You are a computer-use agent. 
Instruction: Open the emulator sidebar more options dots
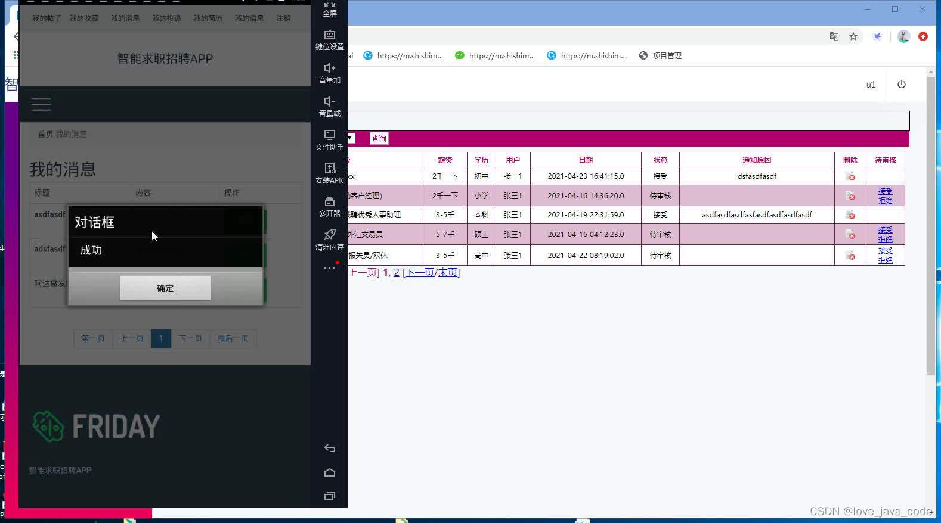coord(330,268)
